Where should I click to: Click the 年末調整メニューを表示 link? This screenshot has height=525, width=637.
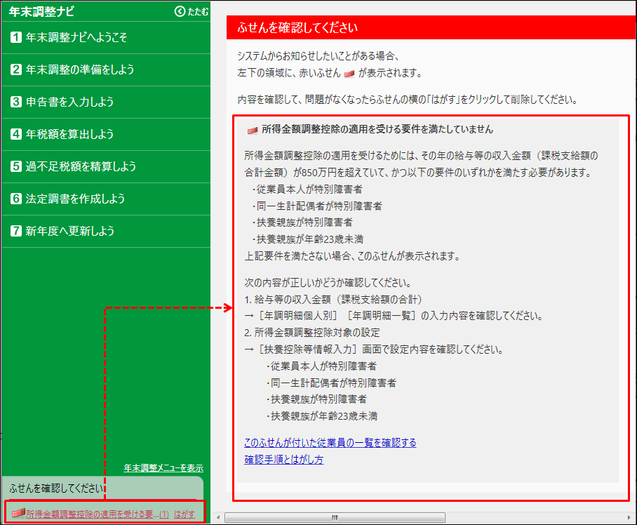163,468
